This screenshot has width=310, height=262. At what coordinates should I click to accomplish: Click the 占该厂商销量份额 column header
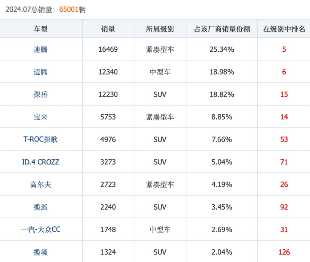tap(222, 29)
